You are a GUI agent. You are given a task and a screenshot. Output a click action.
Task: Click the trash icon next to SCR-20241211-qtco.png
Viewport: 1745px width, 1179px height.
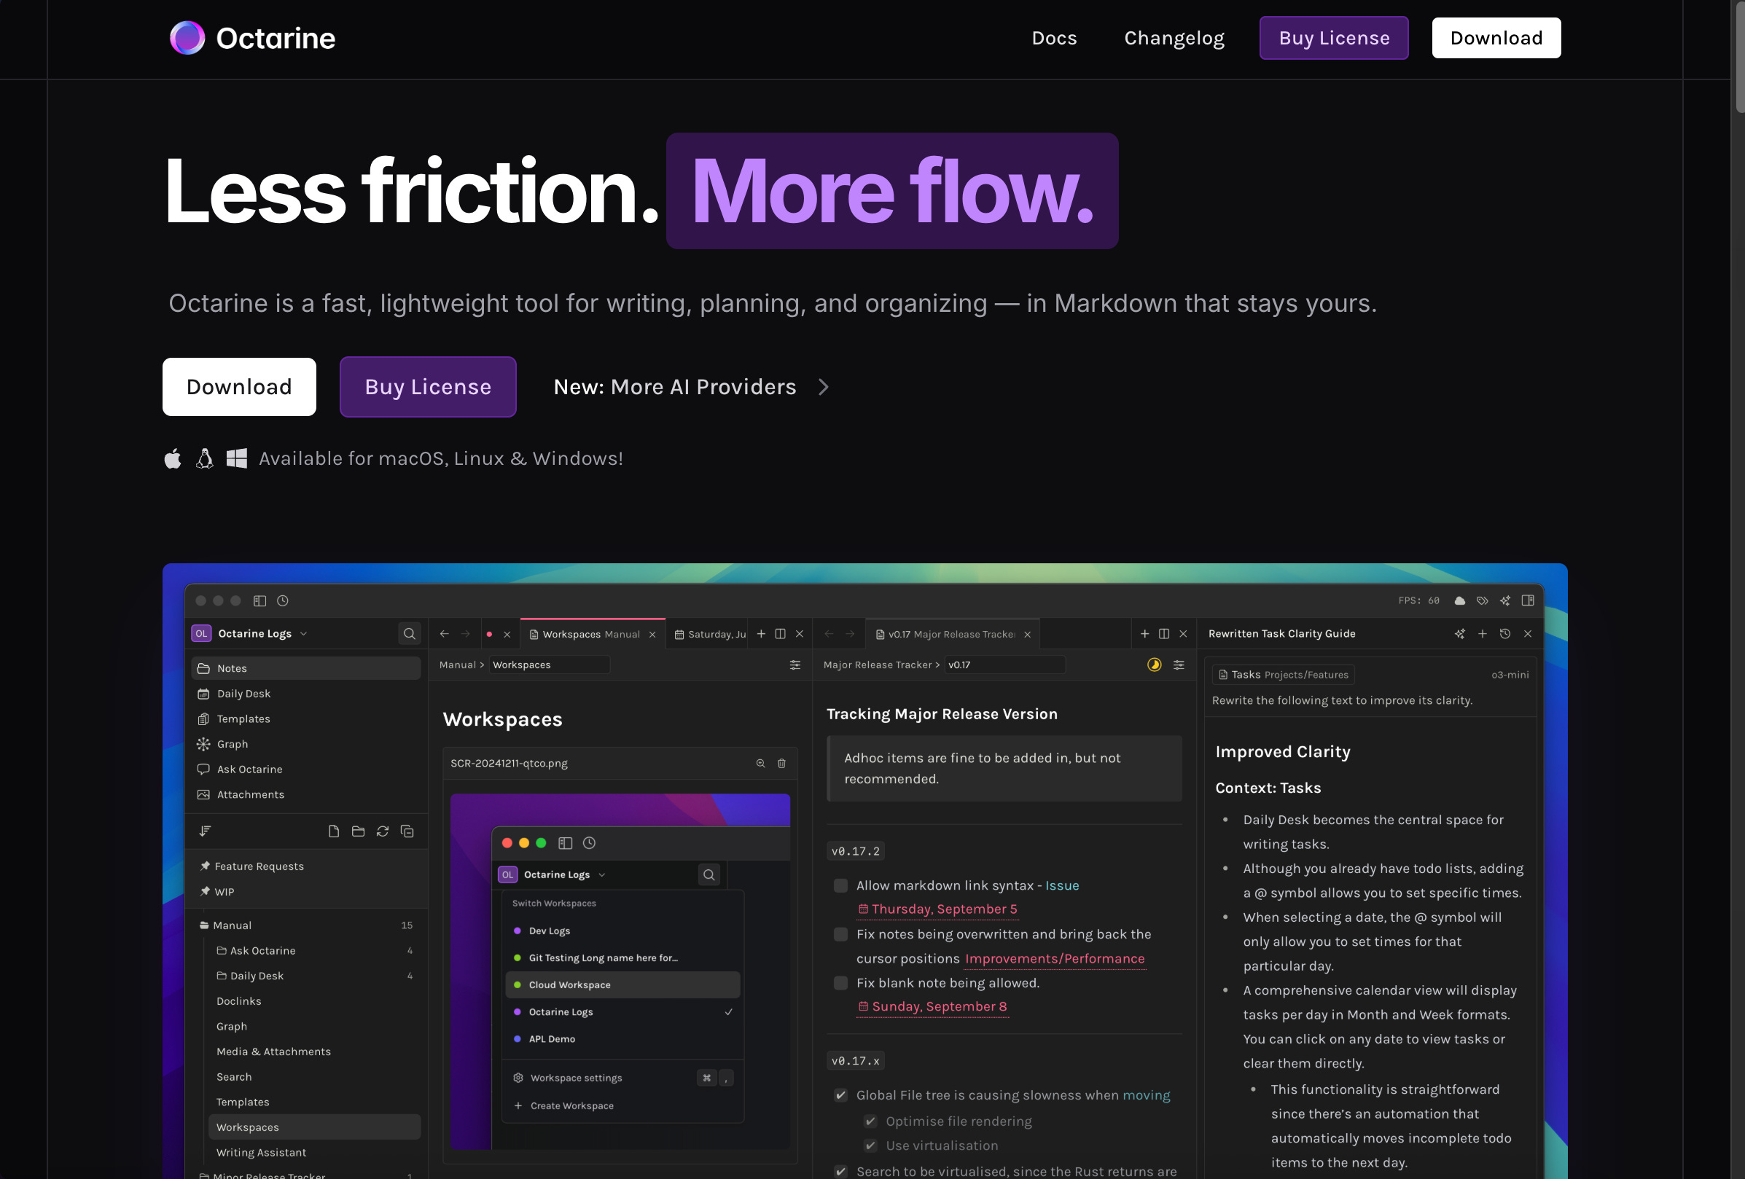point(781,763)
